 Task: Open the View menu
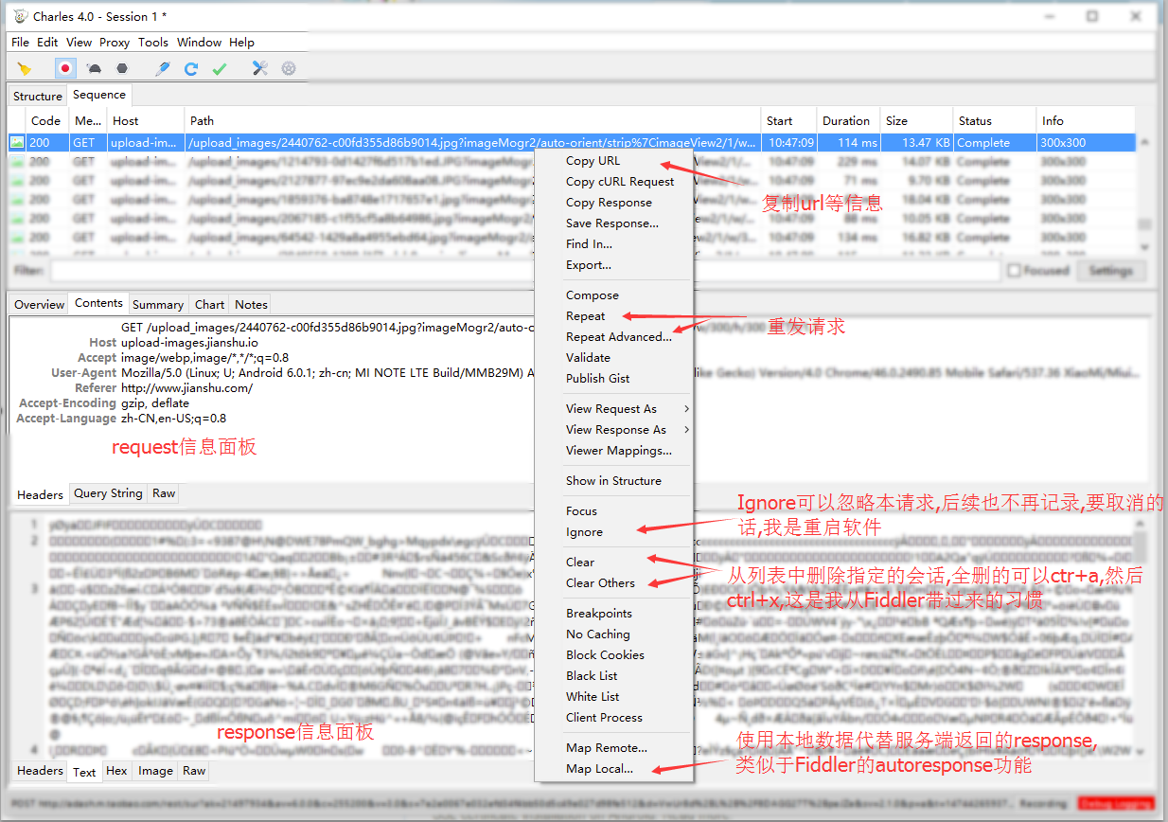[80, 42]
